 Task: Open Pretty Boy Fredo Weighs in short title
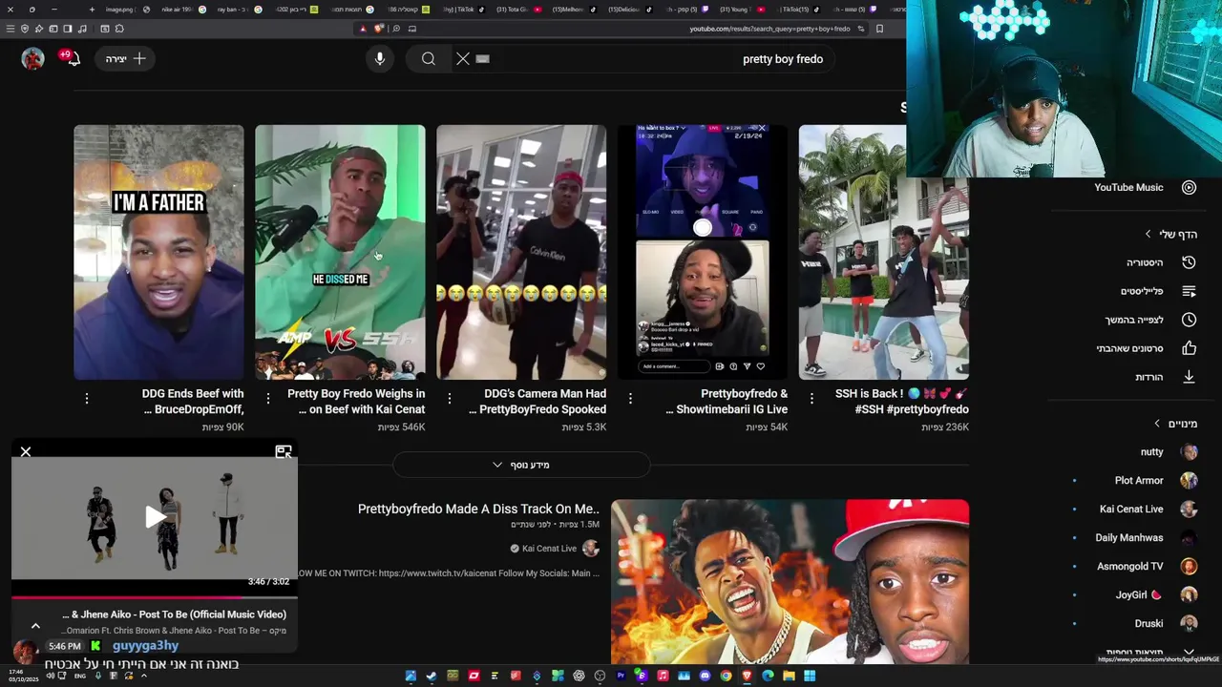point(356,402)
